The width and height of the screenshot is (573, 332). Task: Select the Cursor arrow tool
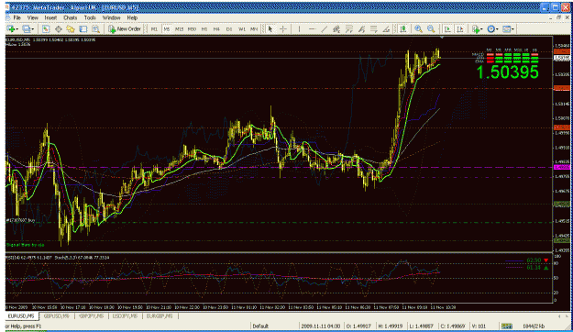270,28
